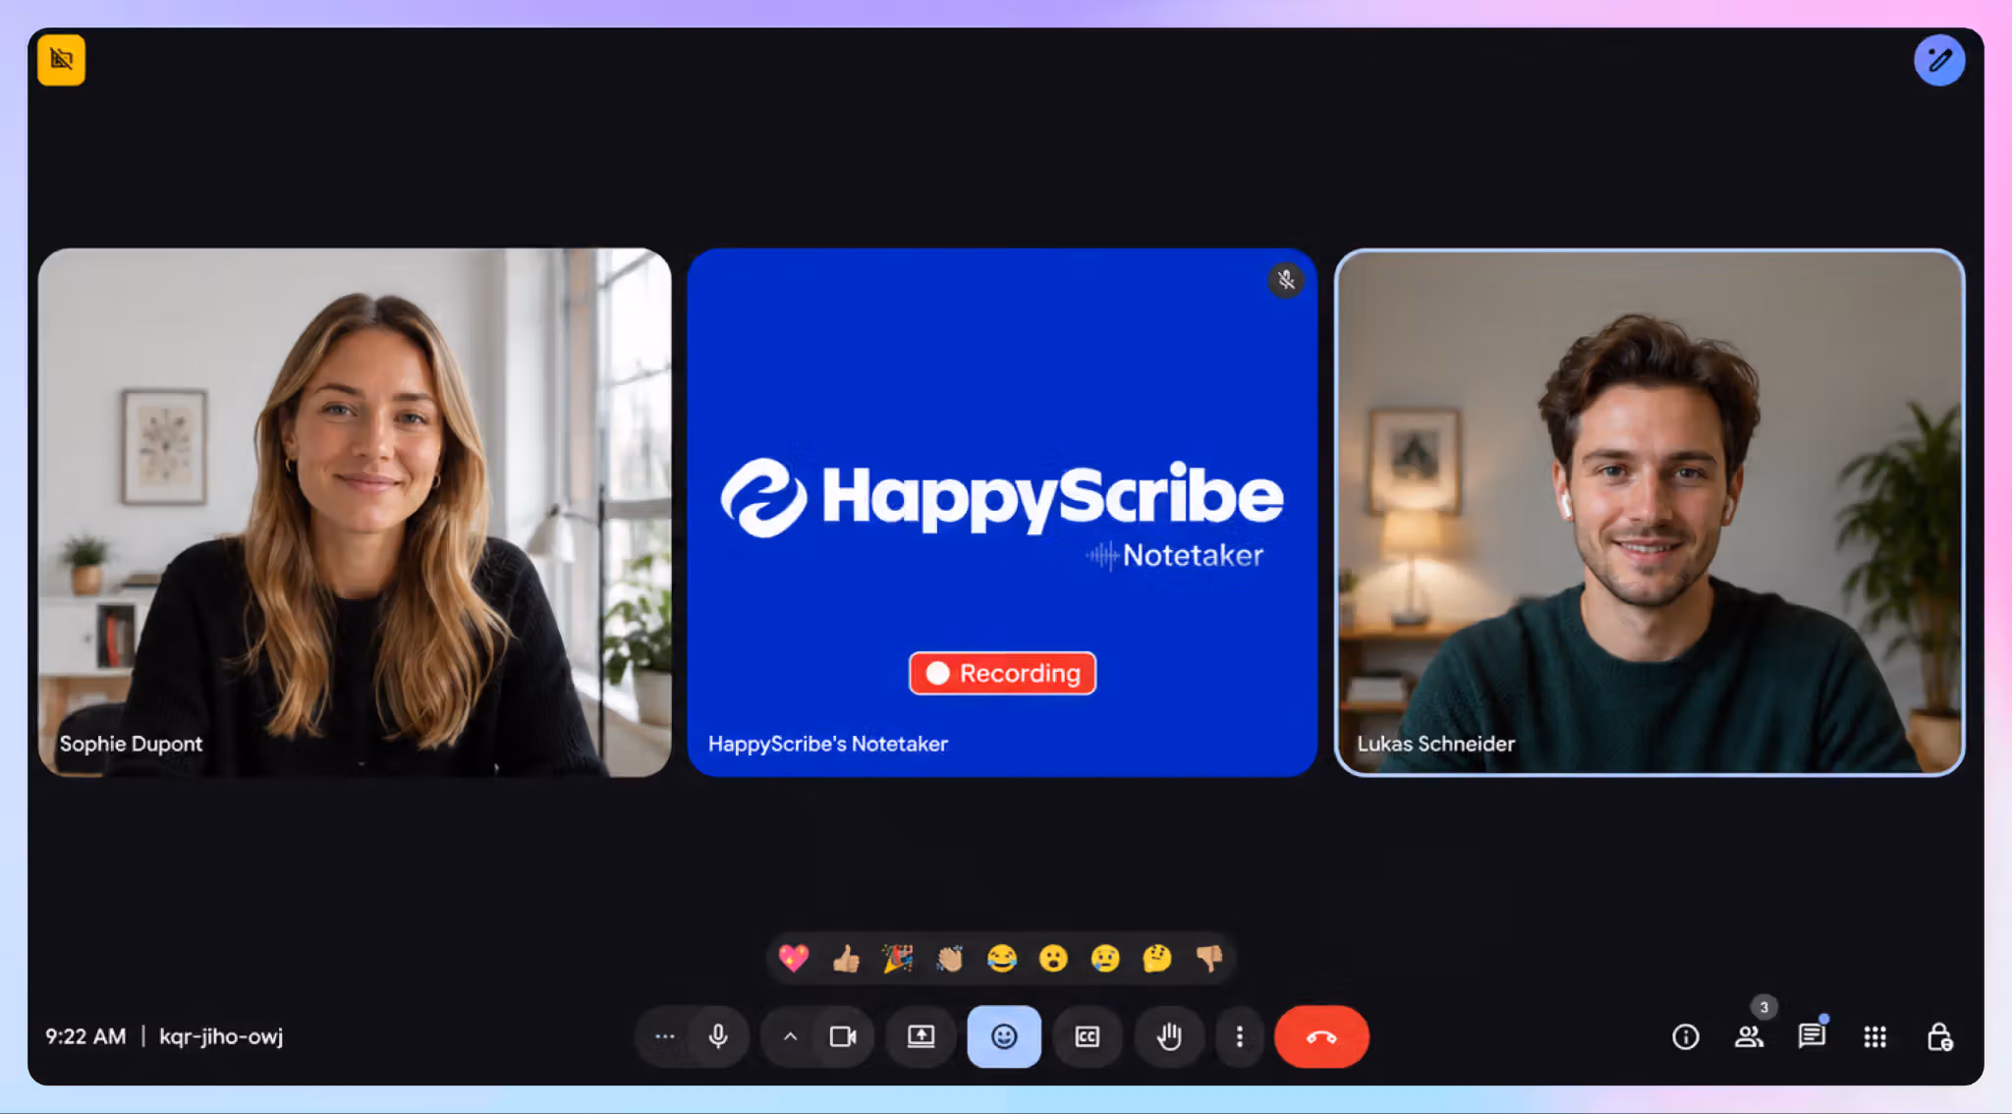Image resolution: width=2012 pixels, height=1114 pixels.
Task: Send the clapping hands reaction
Action: coord(950,958)
